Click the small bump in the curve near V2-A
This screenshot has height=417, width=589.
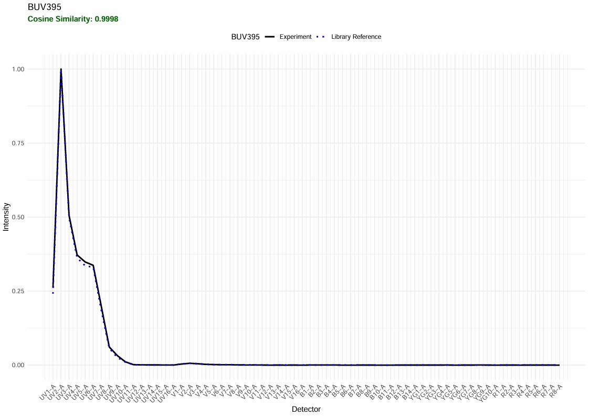pos(190,363)
